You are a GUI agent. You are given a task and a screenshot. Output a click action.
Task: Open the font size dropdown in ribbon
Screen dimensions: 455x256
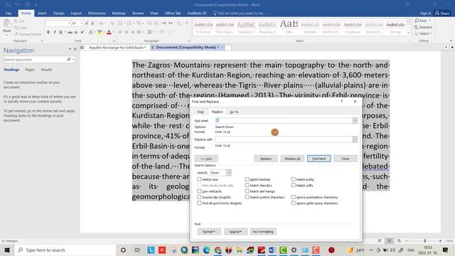pos(81,23)
